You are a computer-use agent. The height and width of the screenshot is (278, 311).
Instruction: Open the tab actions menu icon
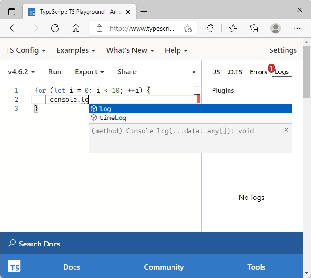click(x=12, y=12)
